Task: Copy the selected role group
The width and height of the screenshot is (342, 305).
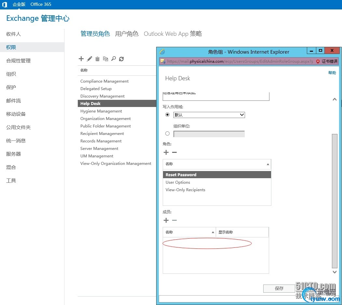Action: click(x=105, y=59)
